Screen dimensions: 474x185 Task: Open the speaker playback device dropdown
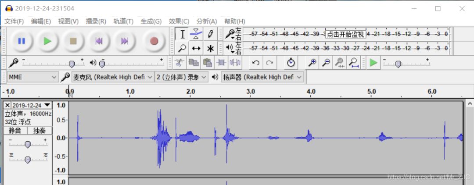pyautogui.click(x=262, y=77)
